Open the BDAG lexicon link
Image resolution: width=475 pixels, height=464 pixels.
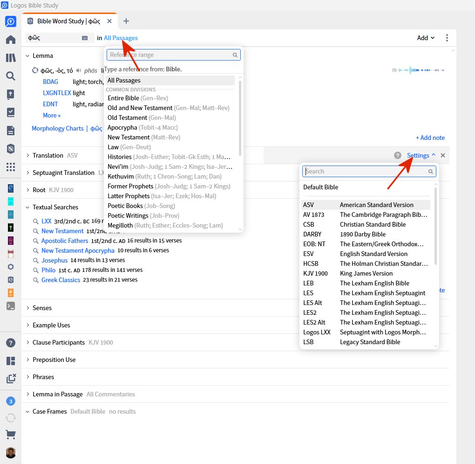pyautogui.click(x=50, y=82)
